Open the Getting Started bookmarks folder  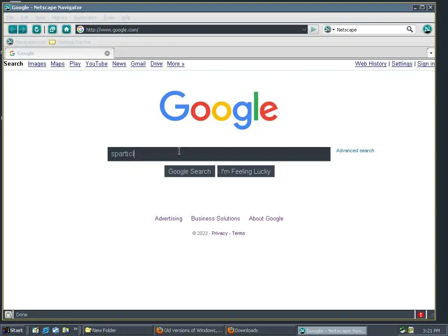[x=70, y=42]
